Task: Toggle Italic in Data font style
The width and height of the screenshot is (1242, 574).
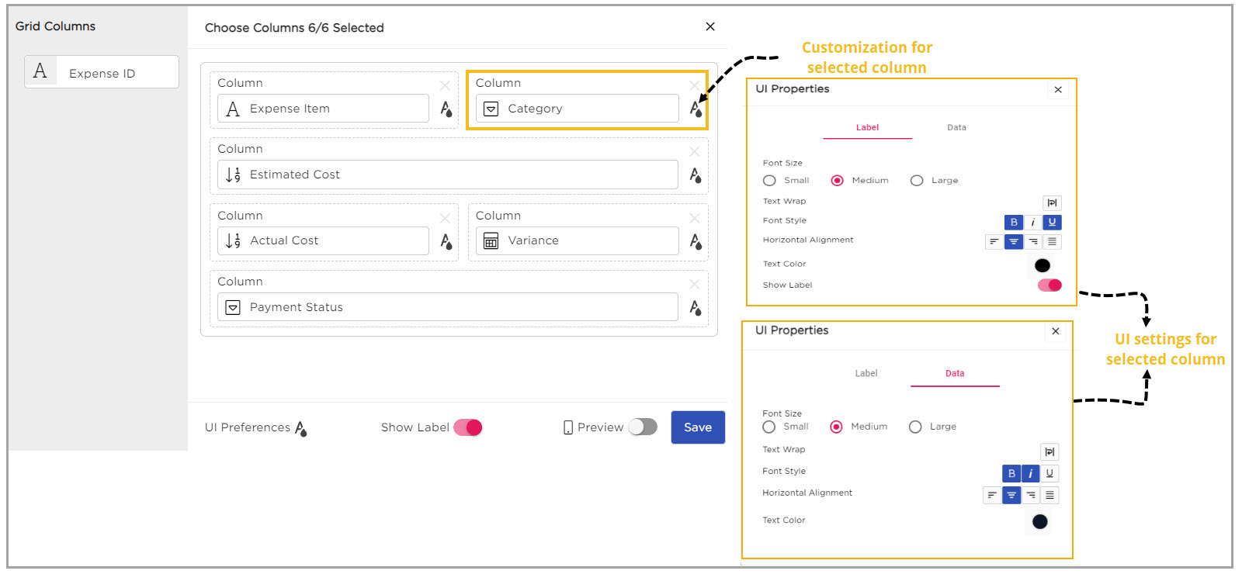Action: pos(1030,474)
